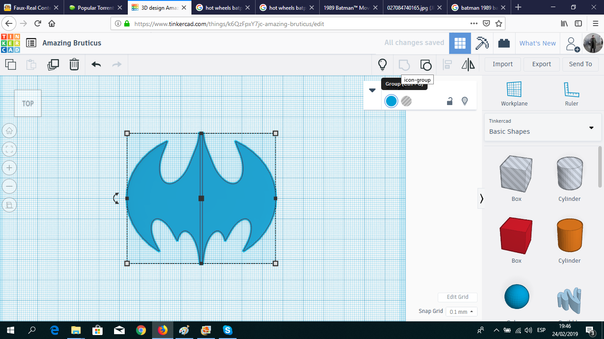The width and height of the screenshot is (604, 339).
Task: Click the Amazing Bruticus design name
Action: coord(72,43)
